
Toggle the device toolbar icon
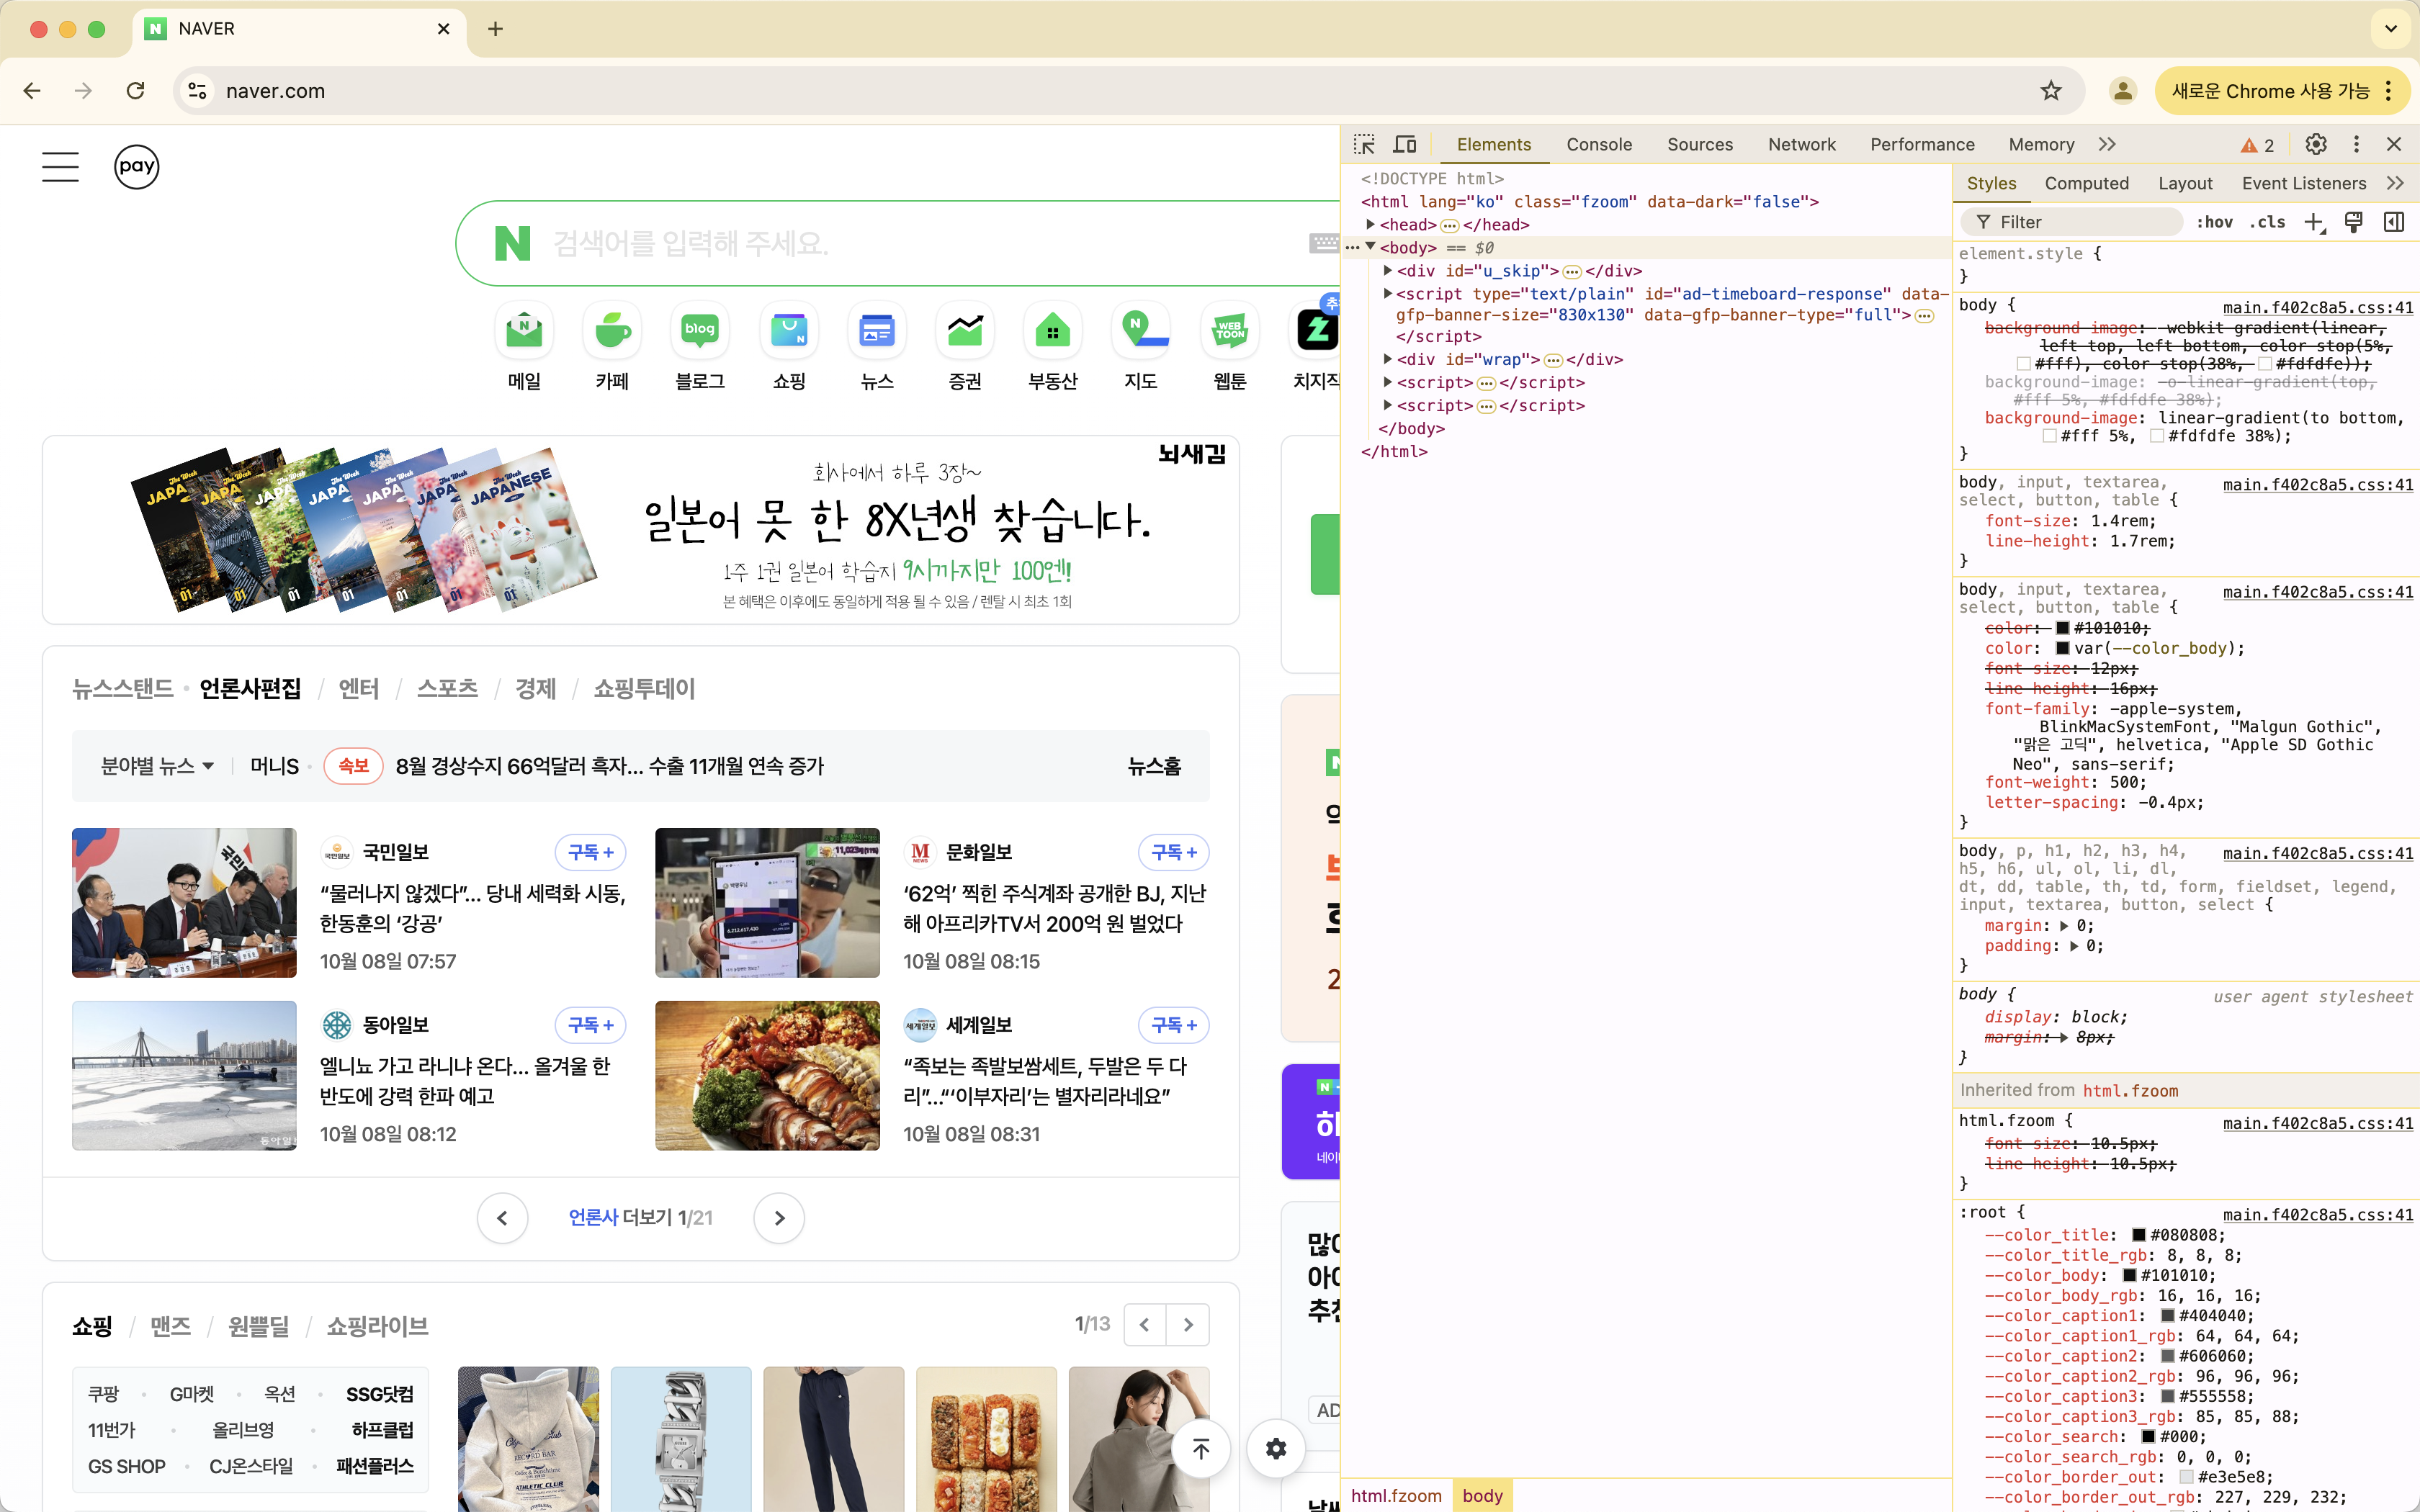[x=1405, y=144]
